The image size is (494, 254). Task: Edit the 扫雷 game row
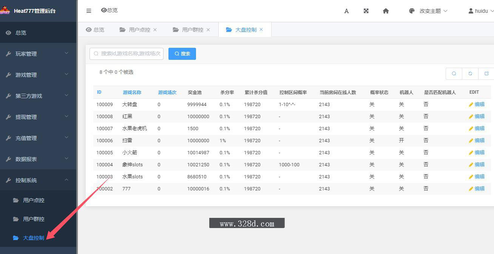tap(477, 140)
